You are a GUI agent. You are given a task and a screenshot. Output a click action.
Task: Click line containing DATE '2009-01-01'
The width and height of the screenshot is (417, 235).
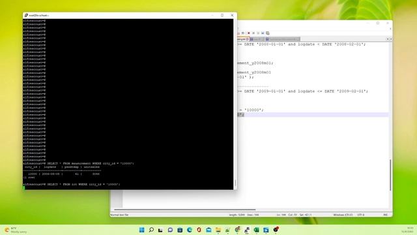pos(302,91)
